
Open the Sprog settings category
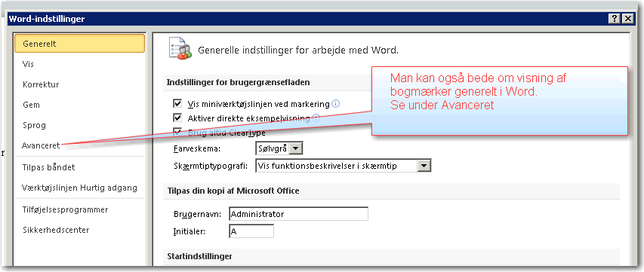(x=34, y=125)
